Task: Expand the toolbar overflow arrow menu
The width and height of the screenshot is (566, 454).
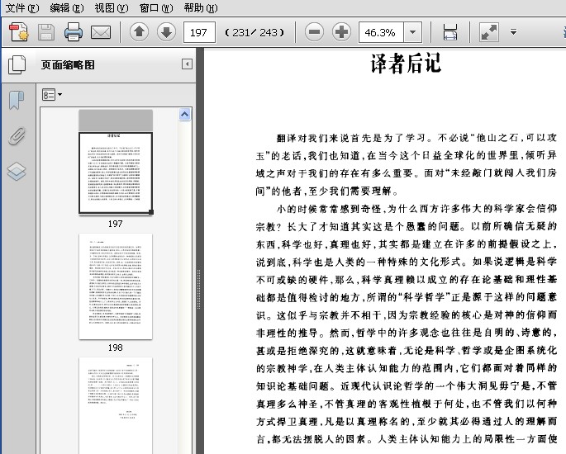Action: [513, 32]
